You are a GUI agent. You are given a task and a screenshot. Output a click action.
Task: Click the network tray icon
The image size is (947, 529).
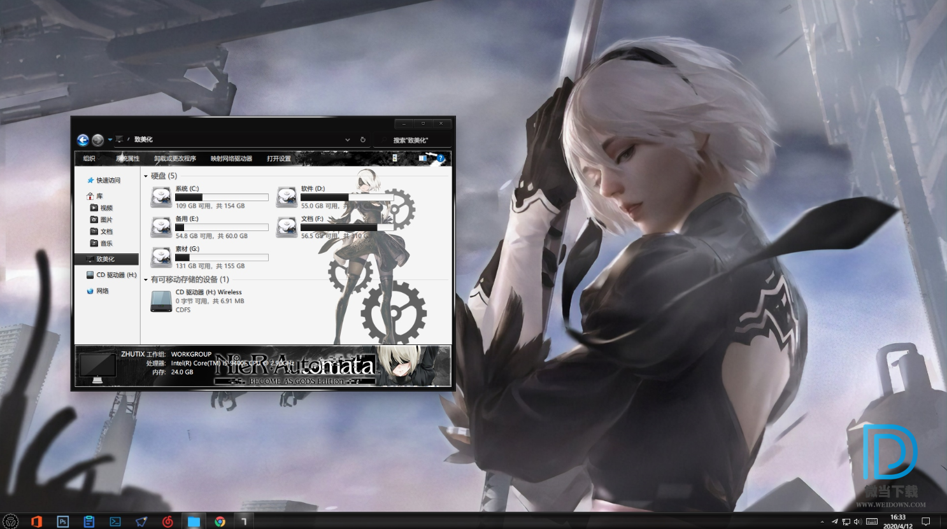coord(846,522)
